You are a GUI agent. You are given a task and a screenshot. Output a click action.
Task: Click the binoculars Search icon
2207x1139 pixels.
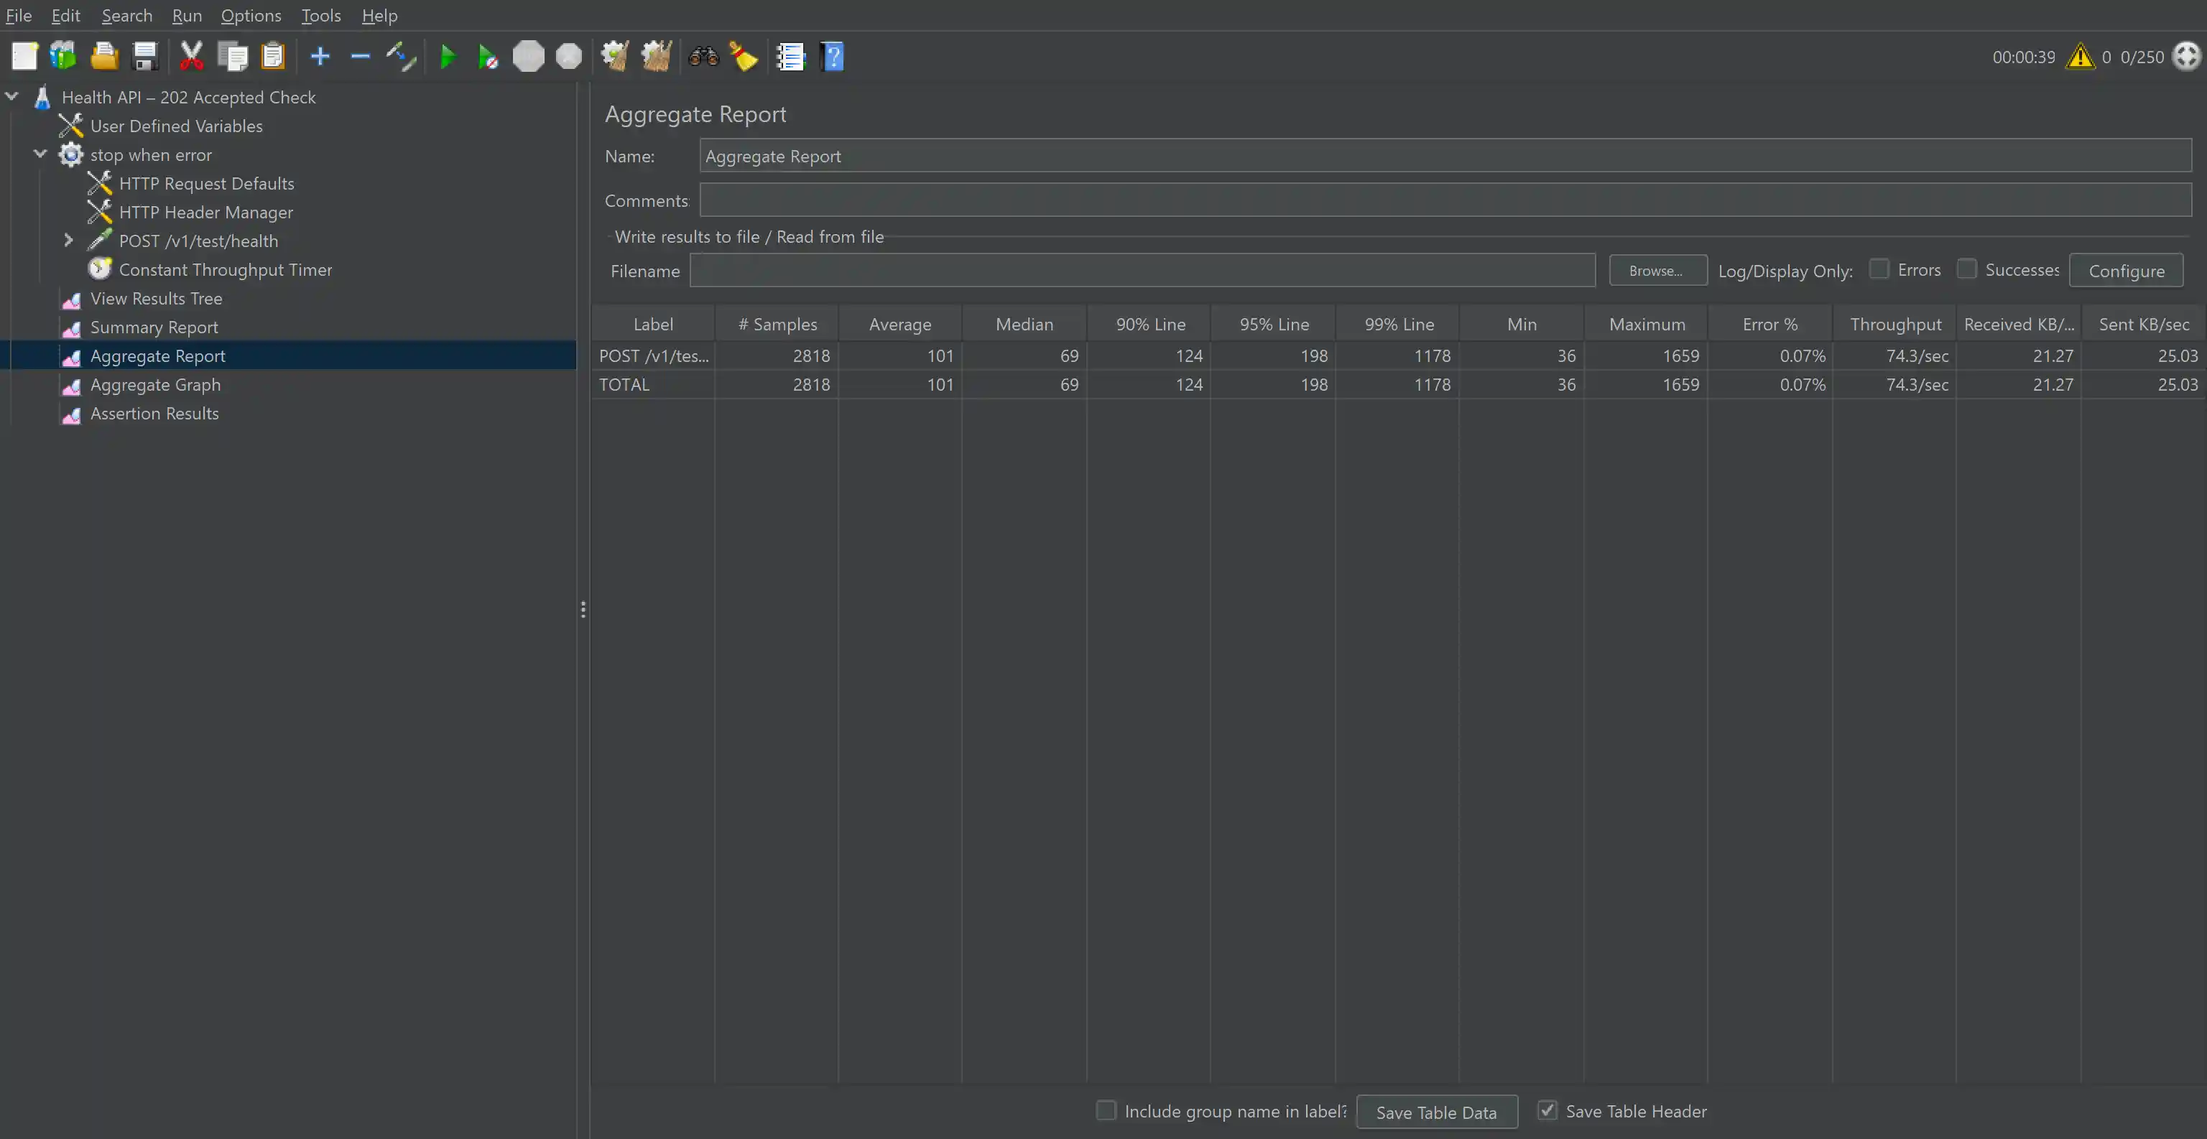[703, 57]
